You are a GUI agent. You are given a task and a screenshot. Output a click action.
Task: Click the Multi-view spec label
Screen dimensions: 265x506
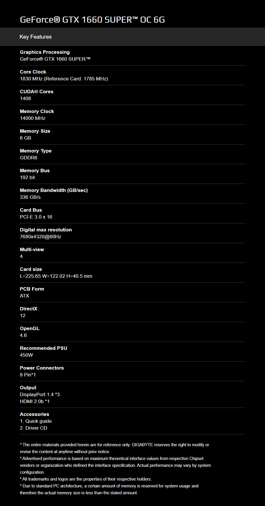32,249
